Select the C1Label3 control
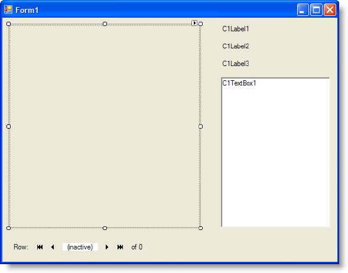Screen dimensions: 348x273 coord(236,64)
